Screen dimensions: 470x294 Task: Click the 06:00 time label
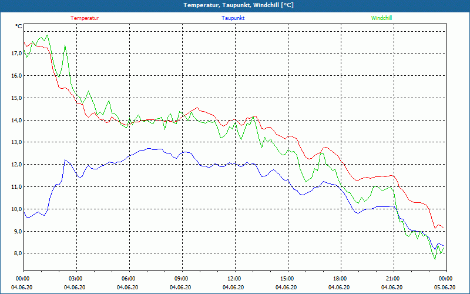coord(127,279)
